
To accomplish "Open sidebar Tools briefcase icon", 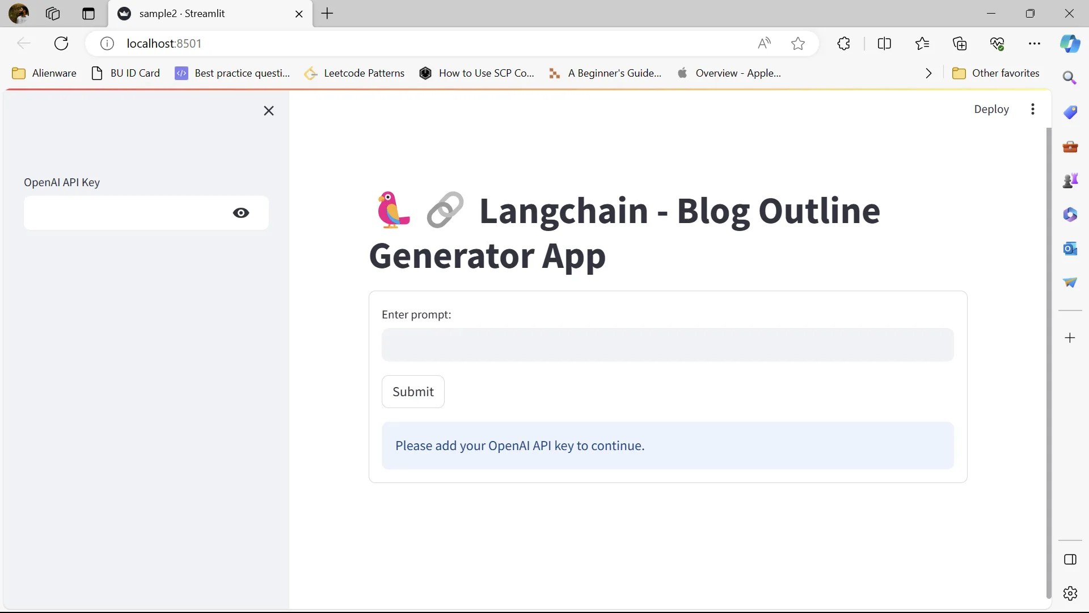I will [x=1070, y=147].
